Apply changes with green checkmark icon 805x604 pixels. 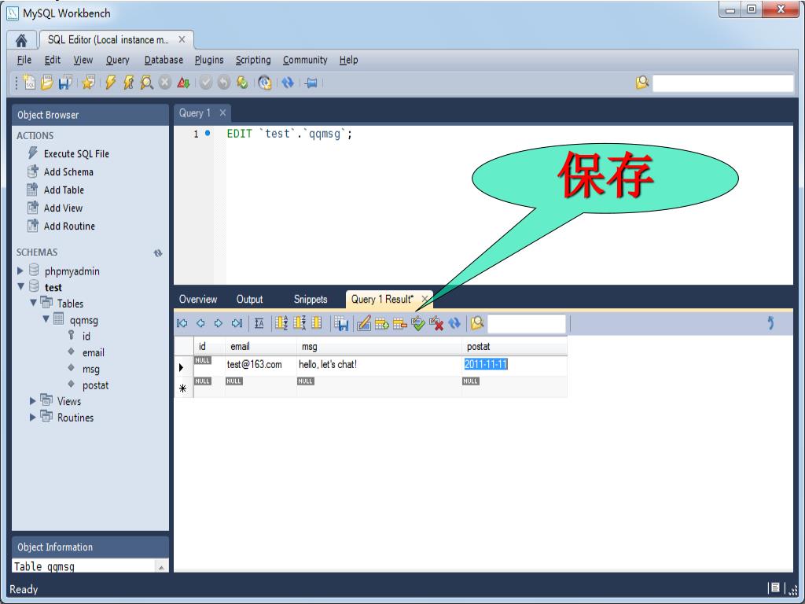click(418, 323)
